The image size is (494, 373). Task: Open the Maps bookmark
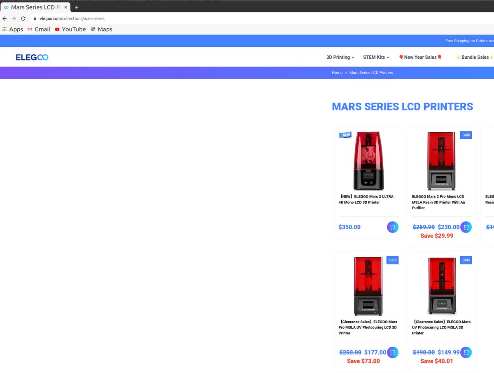102,29
